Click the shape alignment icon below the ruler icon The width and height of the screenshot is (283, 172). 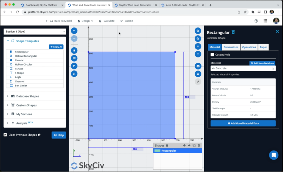(74, 74)
